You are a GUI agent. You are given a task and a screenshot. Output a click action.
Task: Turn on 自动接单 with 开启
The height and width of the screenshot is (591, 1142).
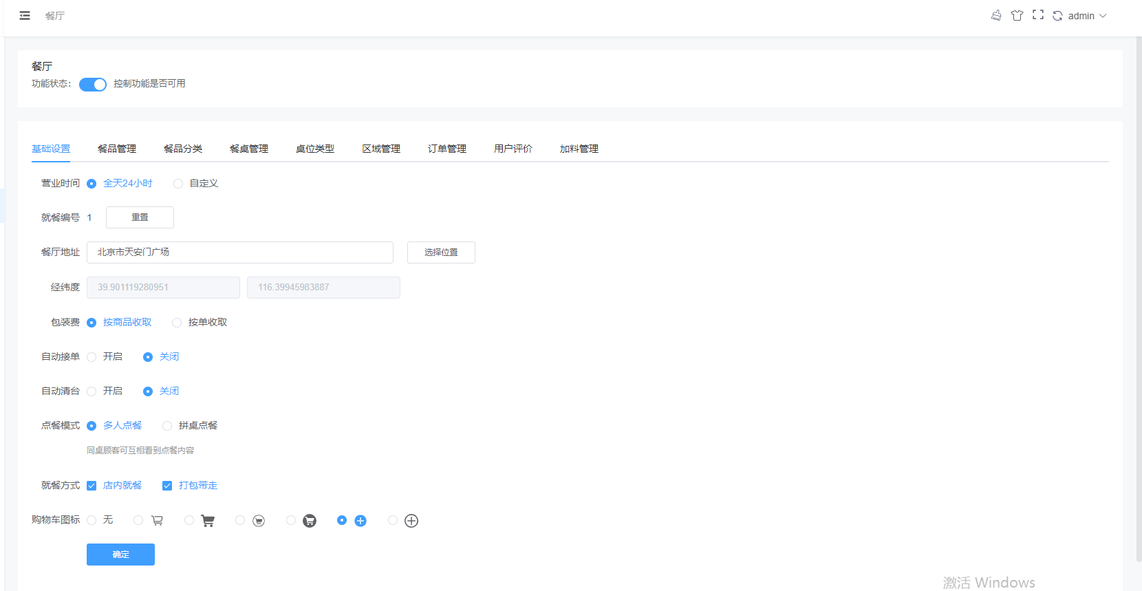pos(105,357)
